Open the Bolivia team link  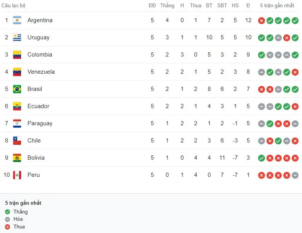click(36, 158)
